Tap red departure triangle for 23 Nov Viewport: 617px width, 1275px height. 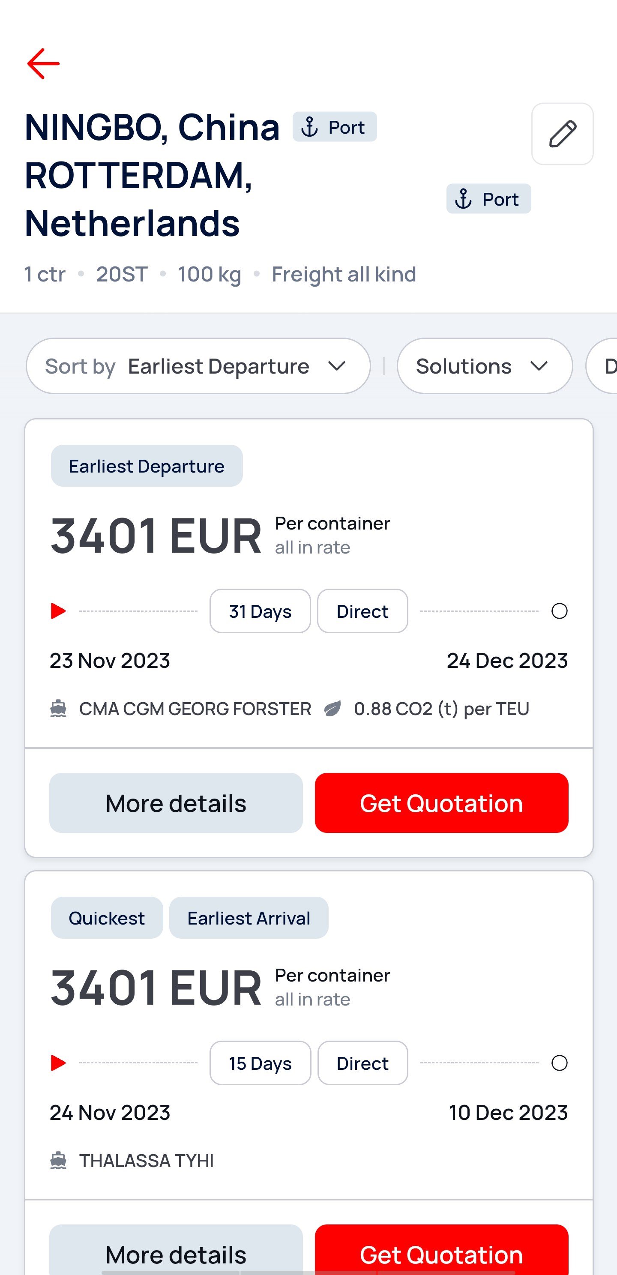coord(58,611)
